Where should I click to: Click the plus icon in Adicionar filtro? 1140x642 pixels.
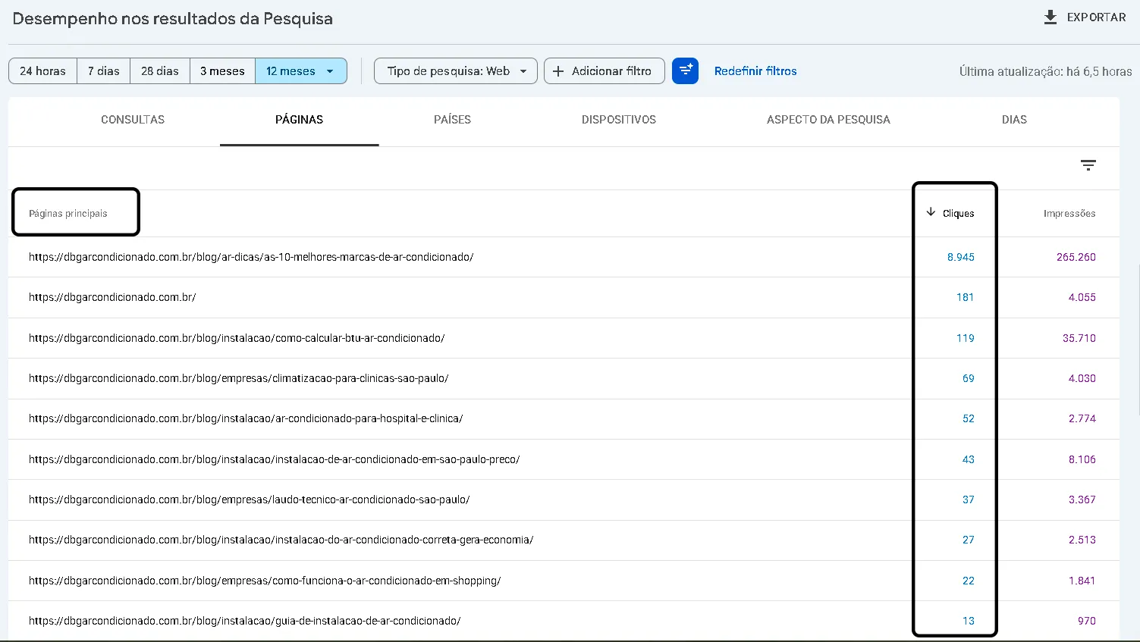click(558, 71)
